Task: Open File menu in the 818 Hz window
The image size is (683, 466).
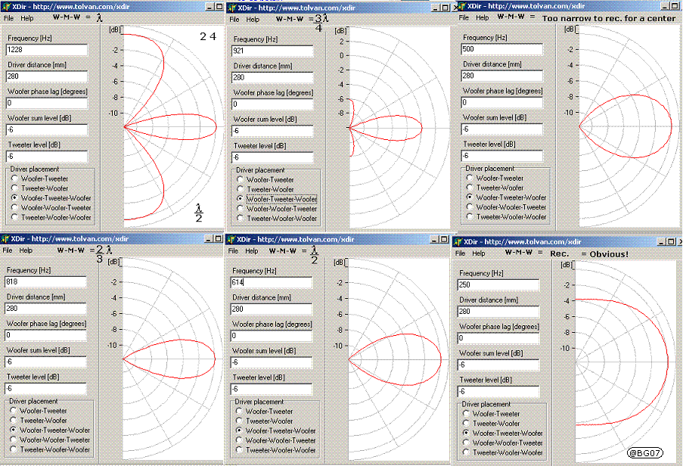Action: tap(8, 250)
